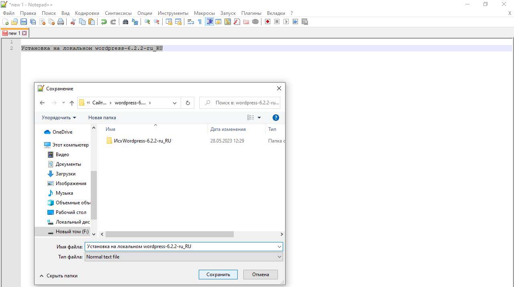Click the Сохранить button
The height and width of the screenshot is (287, 514).
(218, 275)
